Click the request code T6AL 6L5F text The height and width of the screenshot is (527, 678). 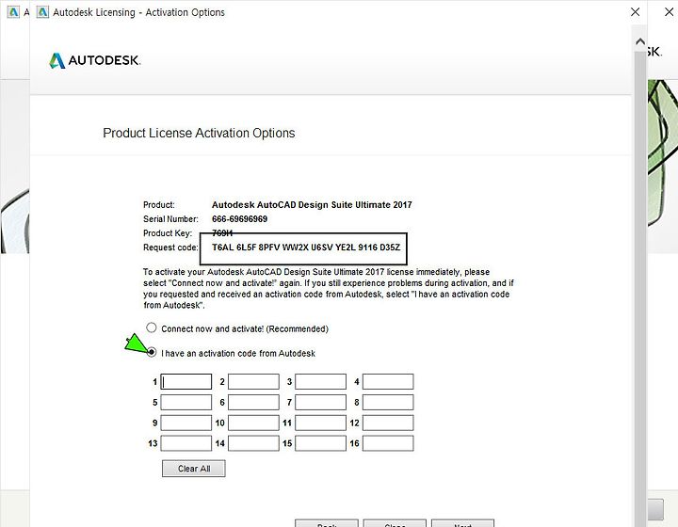pos(306,248)
